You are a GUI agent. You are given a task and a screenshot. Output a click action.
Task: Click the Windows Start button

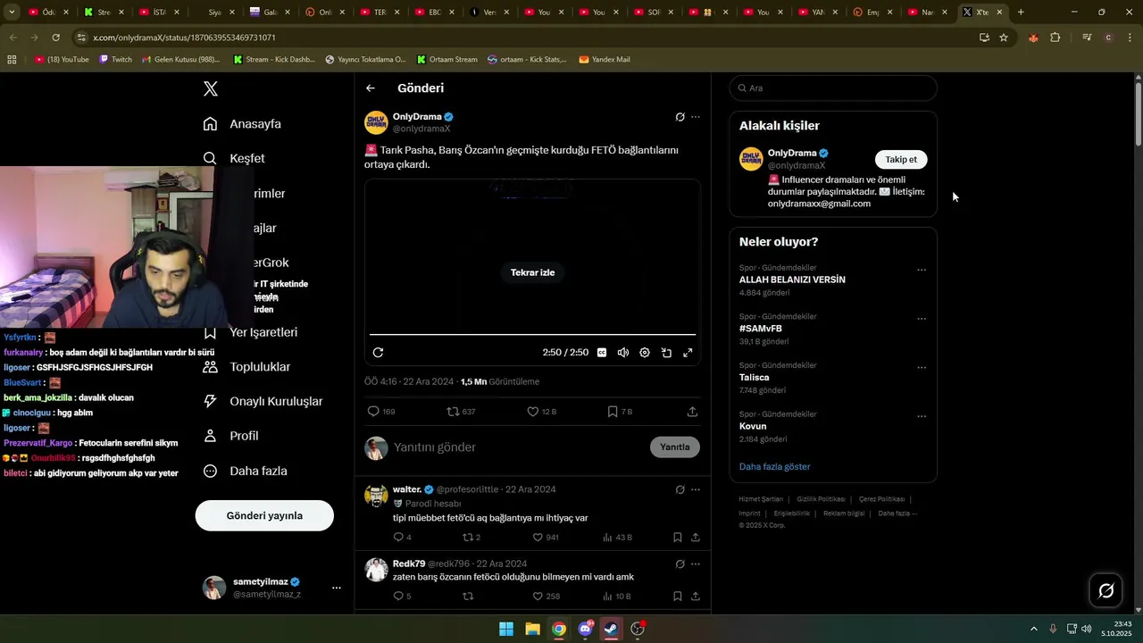(506, 629)
